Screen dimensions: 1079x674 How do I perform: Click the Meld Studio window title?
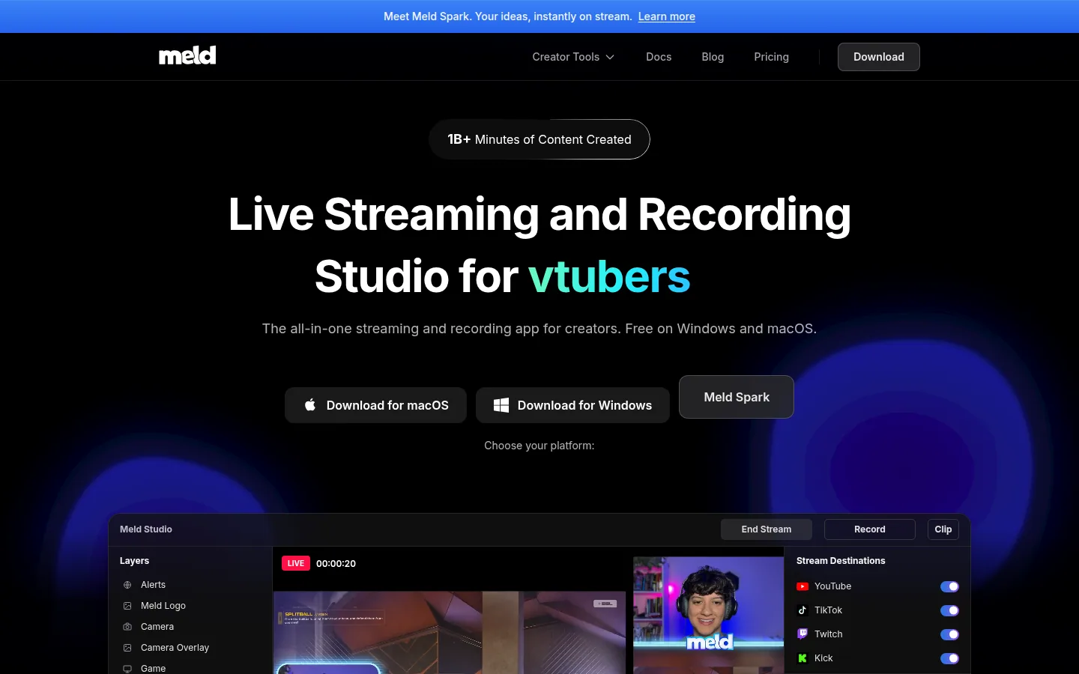[x=146, y=529]
